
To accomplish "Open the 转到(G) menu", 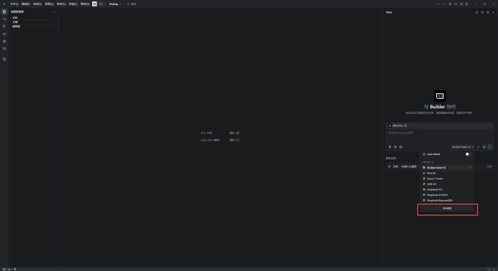I will (x=61, y=4).
